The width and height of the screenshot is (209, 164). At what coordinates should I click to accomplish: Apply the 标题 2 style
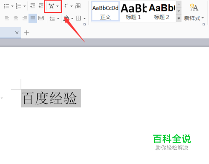click(161, 12)
